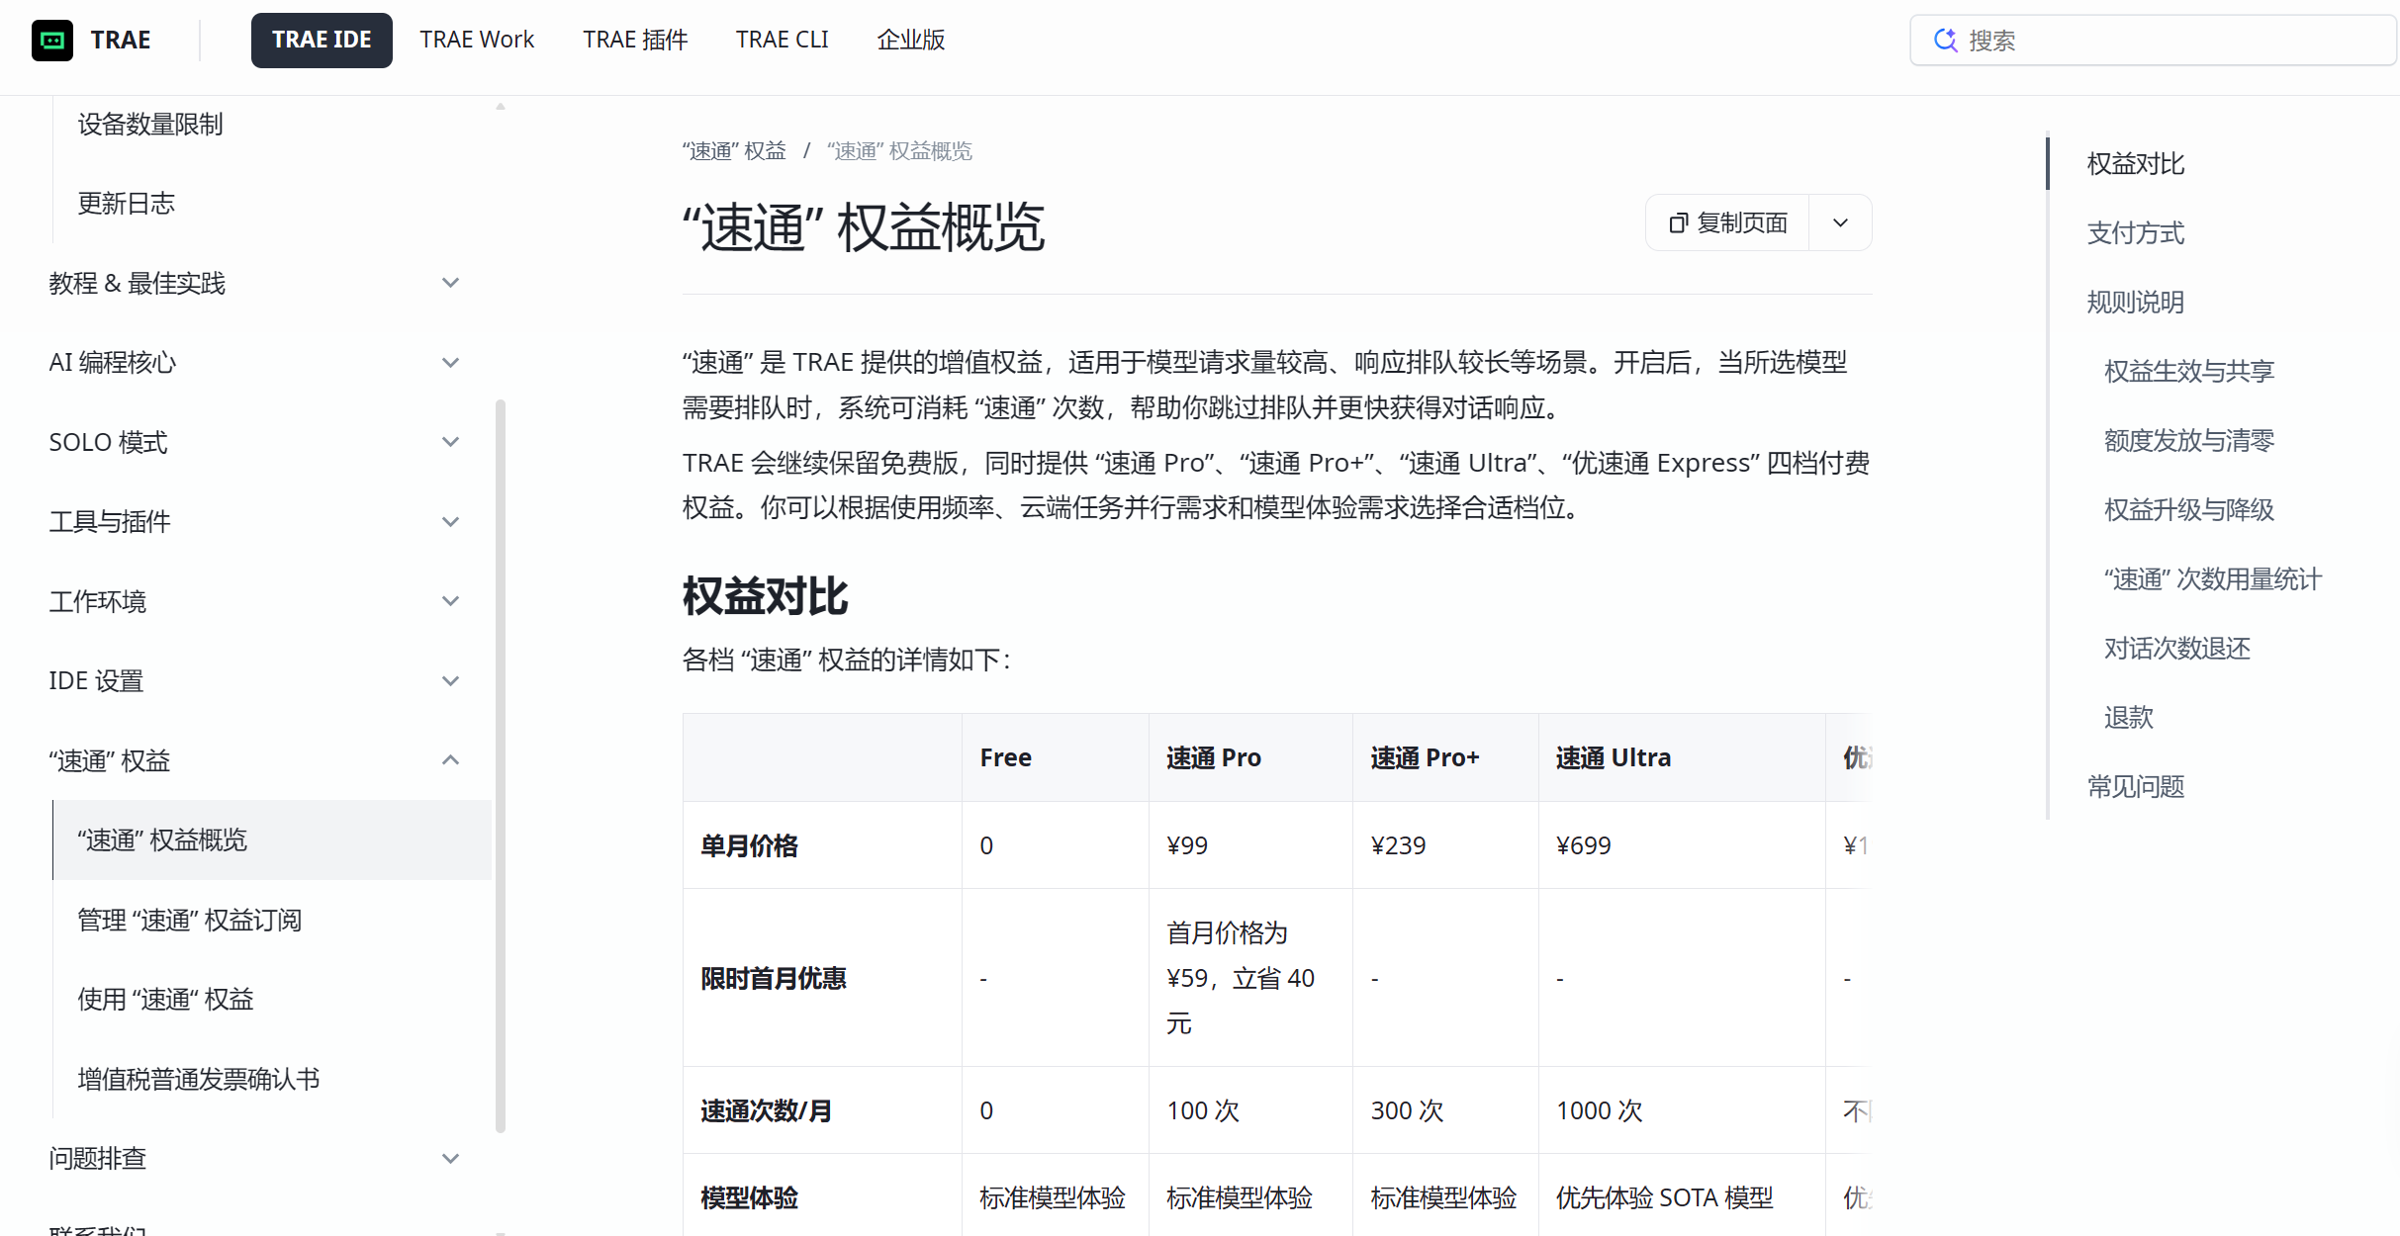2400x1236 pixels.
Task: Expand the IDE 设置 section
Action: 450,681
